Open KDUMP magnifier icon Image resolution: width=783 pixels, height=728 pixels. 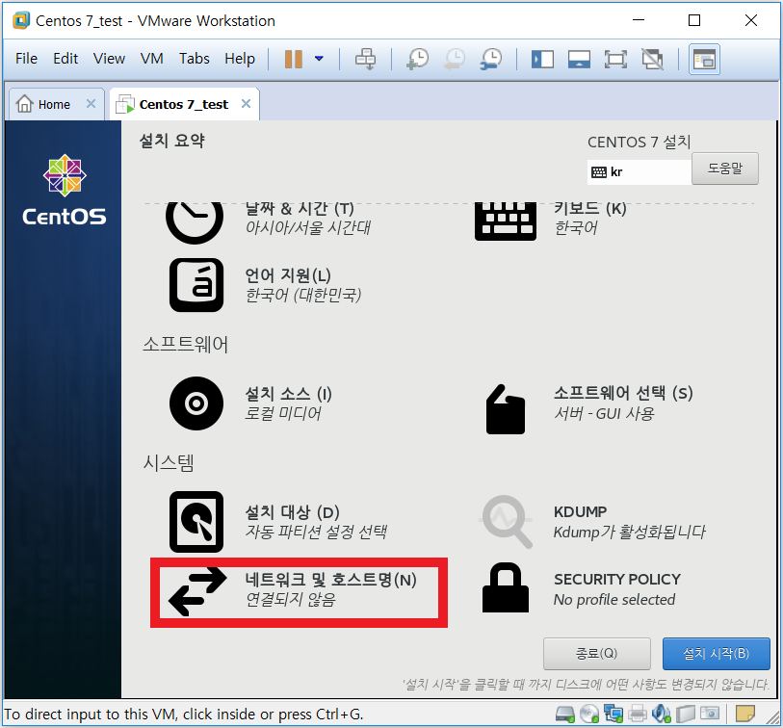click(x=506, y=522)
